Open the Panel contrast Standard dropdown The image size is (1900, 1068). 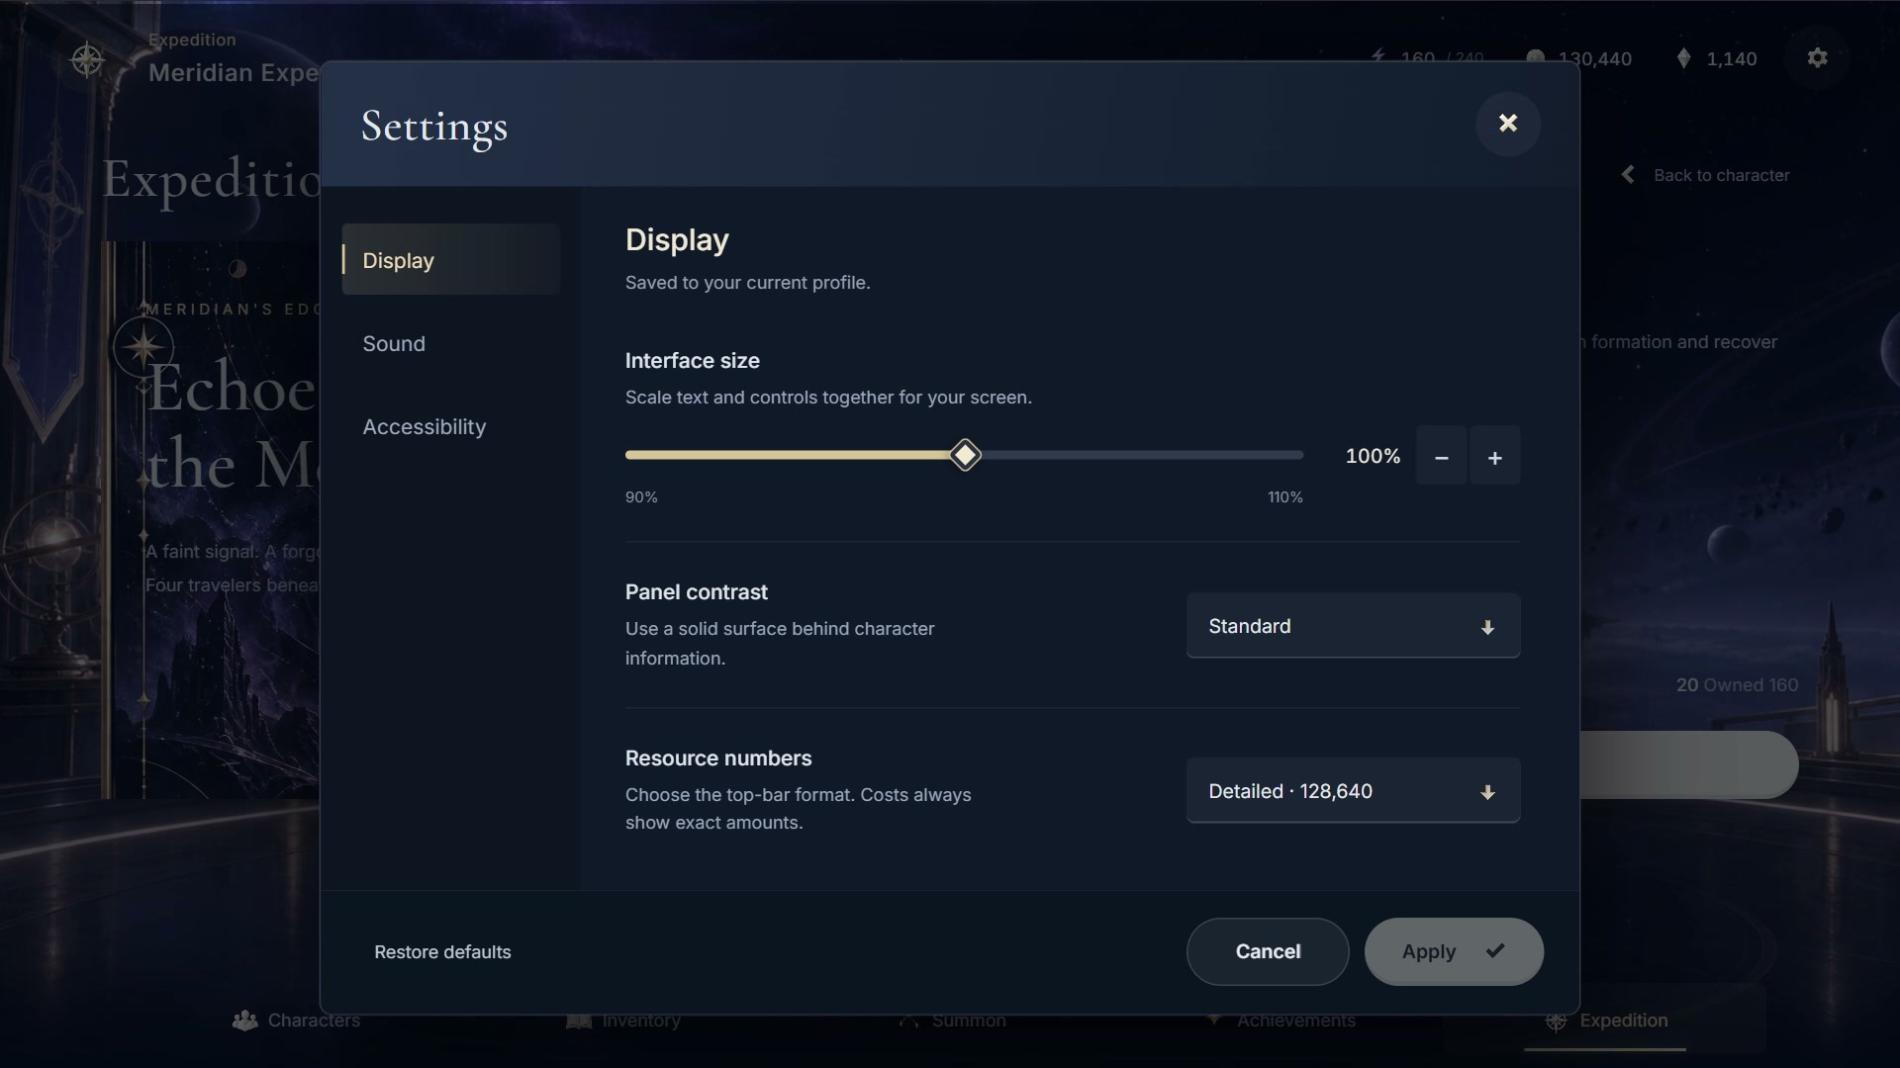(1353, 626)
